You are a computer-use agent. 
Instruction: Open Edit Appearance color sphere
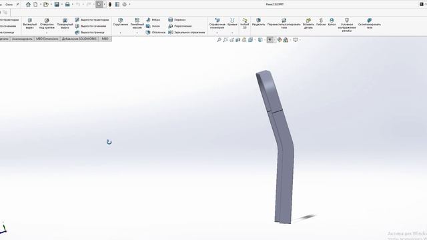tap(280, 40)
